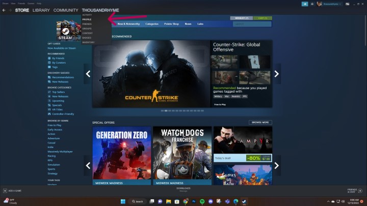This screenshot has height=206, width=367.
Task: Open the News store link
Action: point(188,24)
